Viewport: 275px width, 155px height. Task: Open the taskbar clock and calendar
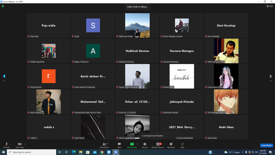coord(263,152)
